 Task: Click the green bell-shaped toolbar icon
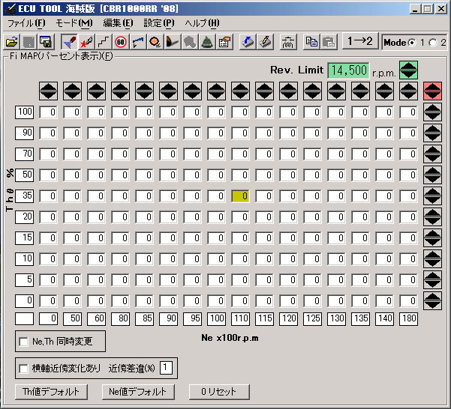(207, 42)
